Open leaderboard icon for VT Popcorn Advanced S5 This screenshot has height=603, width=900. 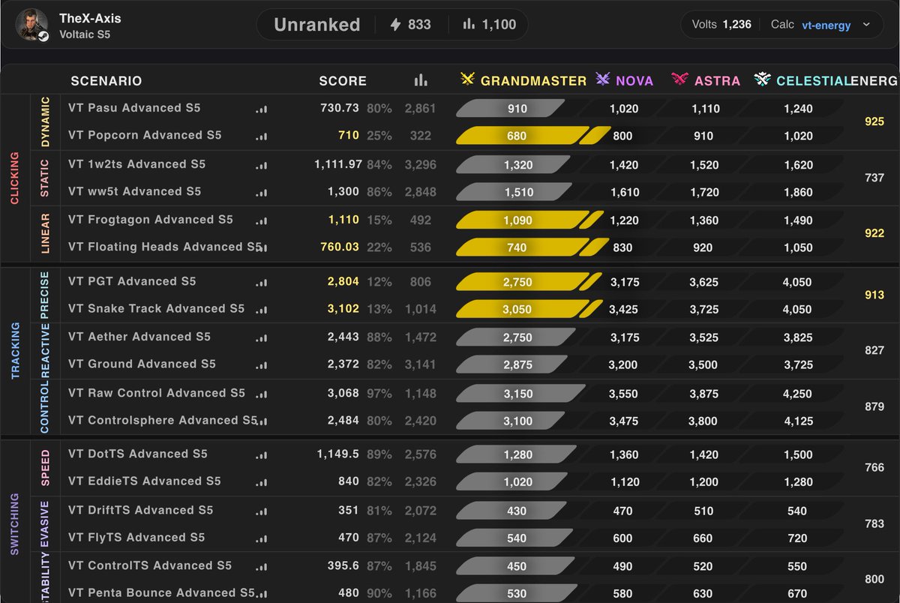[261, 136]
